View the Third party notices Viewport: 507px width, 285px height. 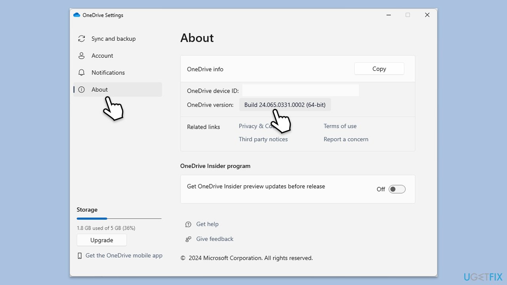point(263,139)
